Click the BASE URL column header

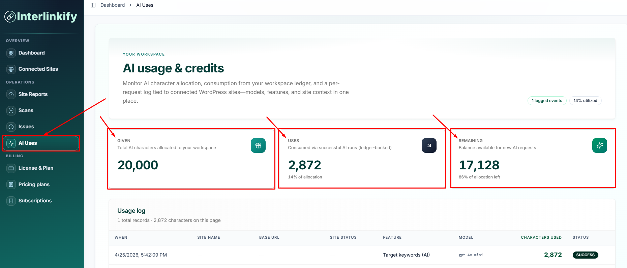click(269, 237)
